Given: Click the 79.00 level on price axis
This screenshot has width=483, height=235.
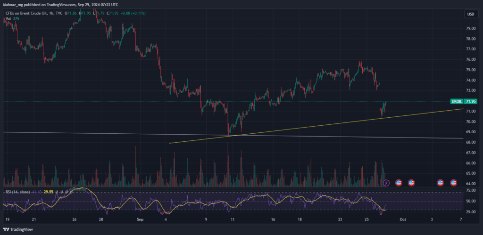Looking at the screenshot, I should click(471, 29).
